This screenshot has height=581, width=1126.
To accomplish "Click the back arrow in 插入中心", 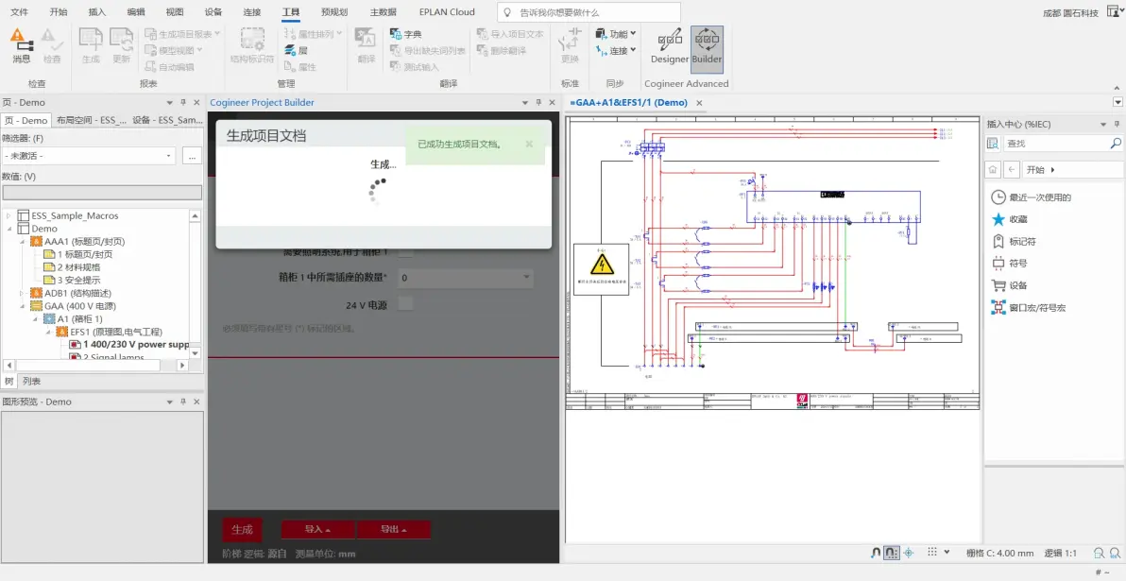I will click(x=1012, y=169).
